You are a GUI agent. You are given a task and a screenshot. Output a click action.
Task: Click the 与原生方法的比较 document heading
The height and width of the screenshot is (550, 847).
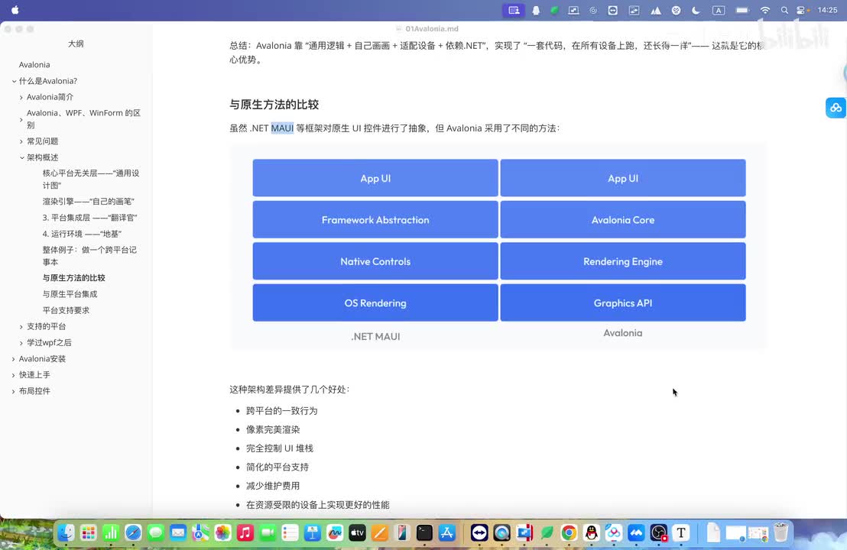point(274,105)
